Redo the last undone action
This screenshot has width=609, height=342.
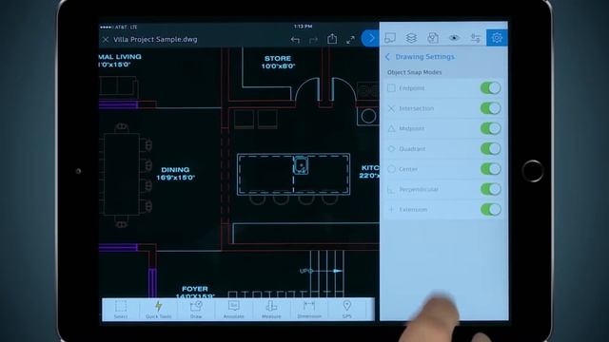[x=313, y=40]
